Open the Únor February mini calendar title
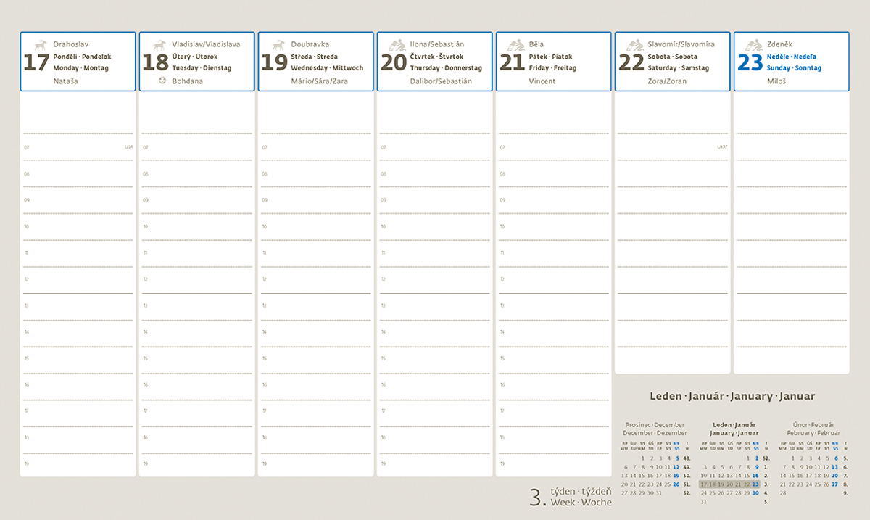Screen dimensions: 870x520 click(x=815, y=429)
